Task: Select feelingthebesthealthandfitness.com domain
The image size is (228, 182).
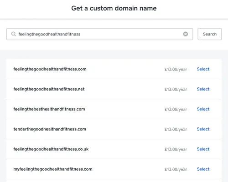Action: click(x=203, y=109)
